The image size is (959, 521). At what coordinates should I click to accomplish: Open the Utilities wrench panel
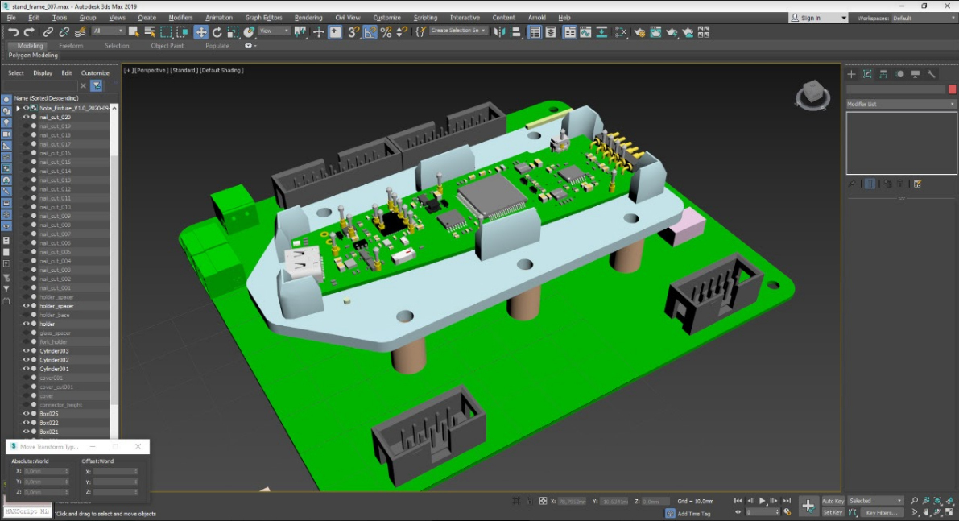932,74
